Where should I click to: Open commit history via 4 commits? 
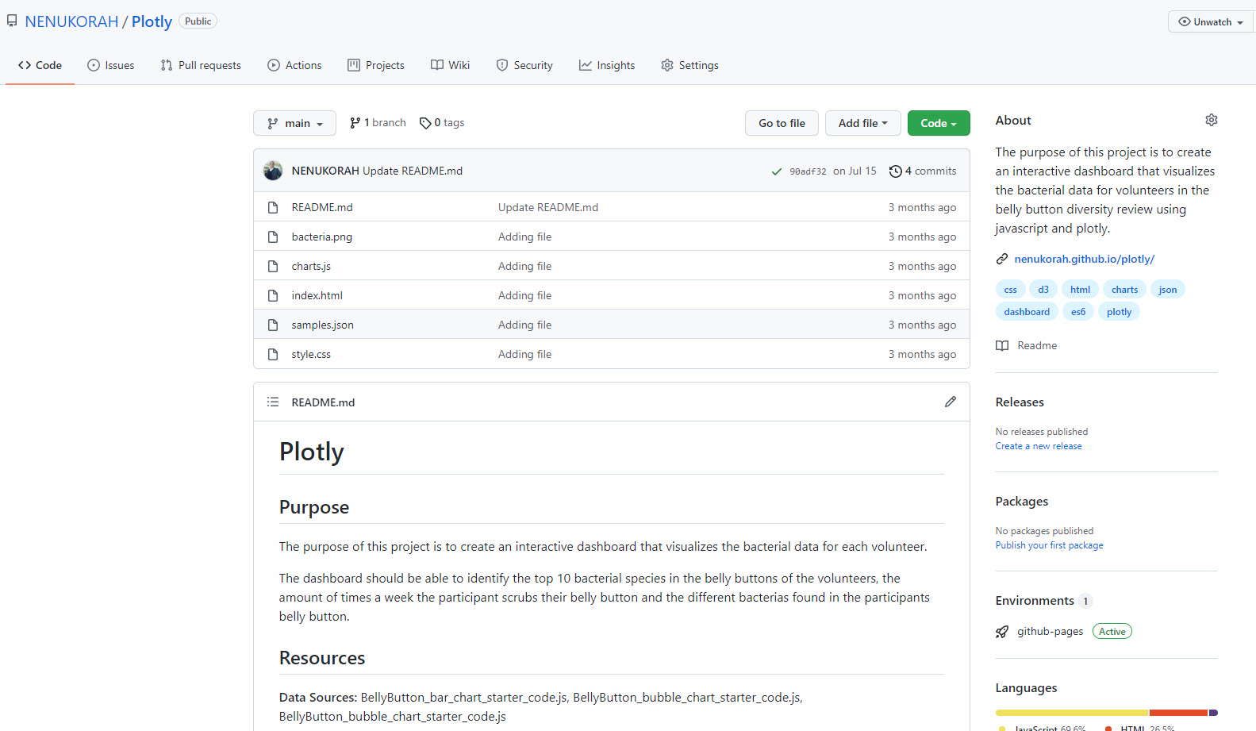923,171
